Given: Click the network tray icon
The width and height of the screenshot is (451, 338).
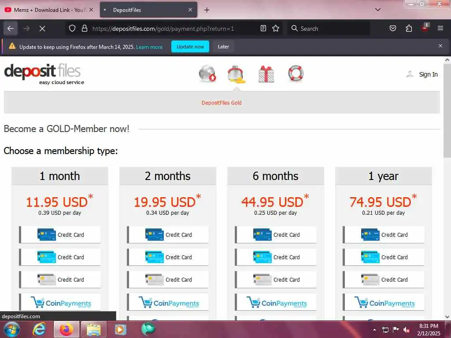Looking at the screenshot, I should (385, 330).
